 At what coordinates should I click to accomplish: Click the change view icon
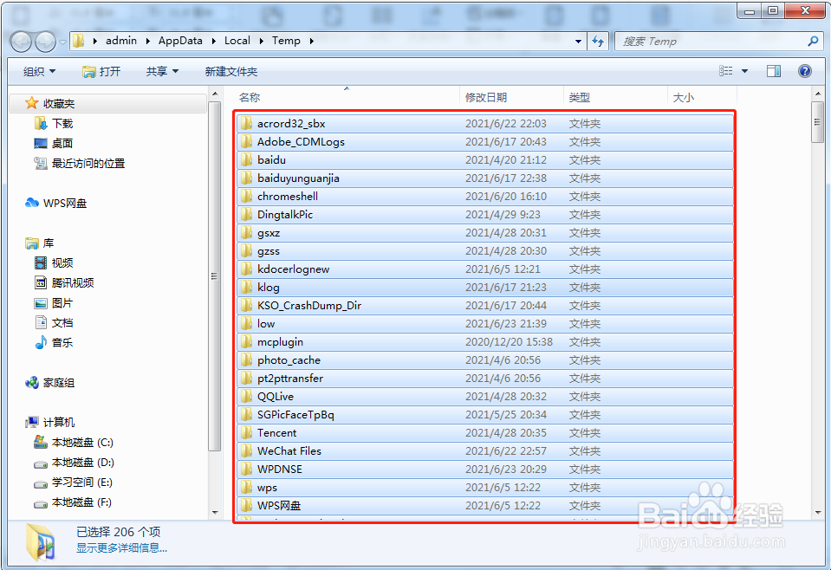click(726, 70)
